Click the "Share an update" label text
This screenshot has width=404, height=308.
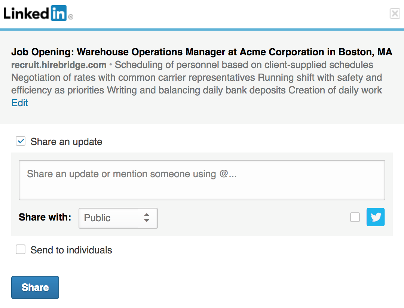pos(66,142)
